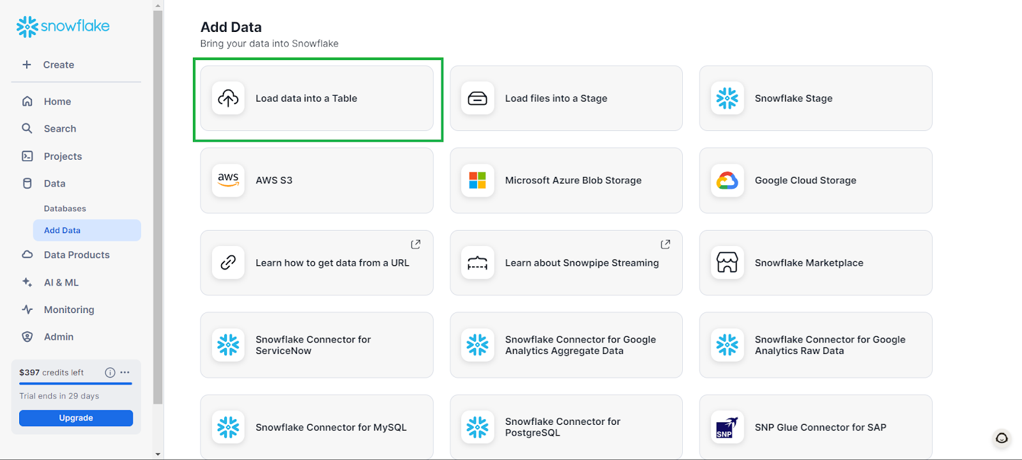Viewport: 1022px width, 460px height.
Task: Click the AWS logo icon
Action: (x=228, y=180)
